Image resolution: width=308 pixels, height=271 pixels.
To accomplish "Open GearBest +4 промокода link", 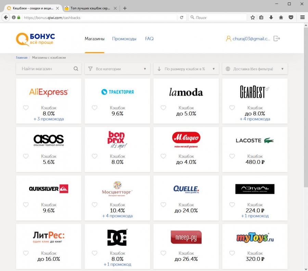I will click(255, 119).
